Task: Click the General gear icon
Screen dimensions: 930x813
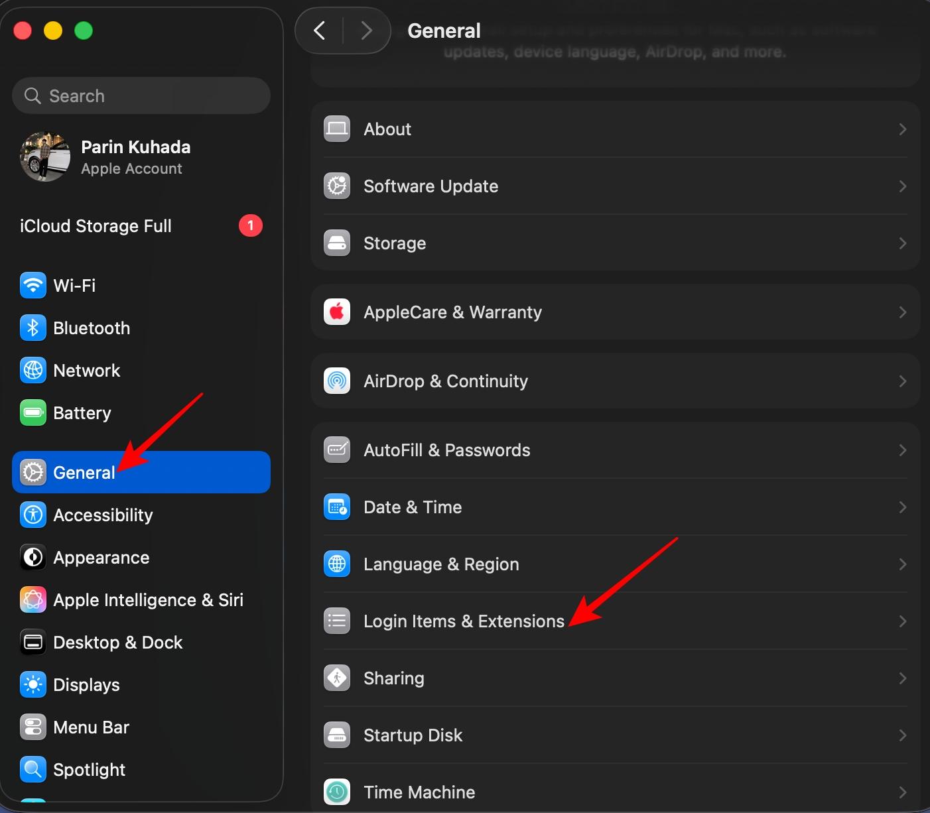Action: tap(33, 473)
